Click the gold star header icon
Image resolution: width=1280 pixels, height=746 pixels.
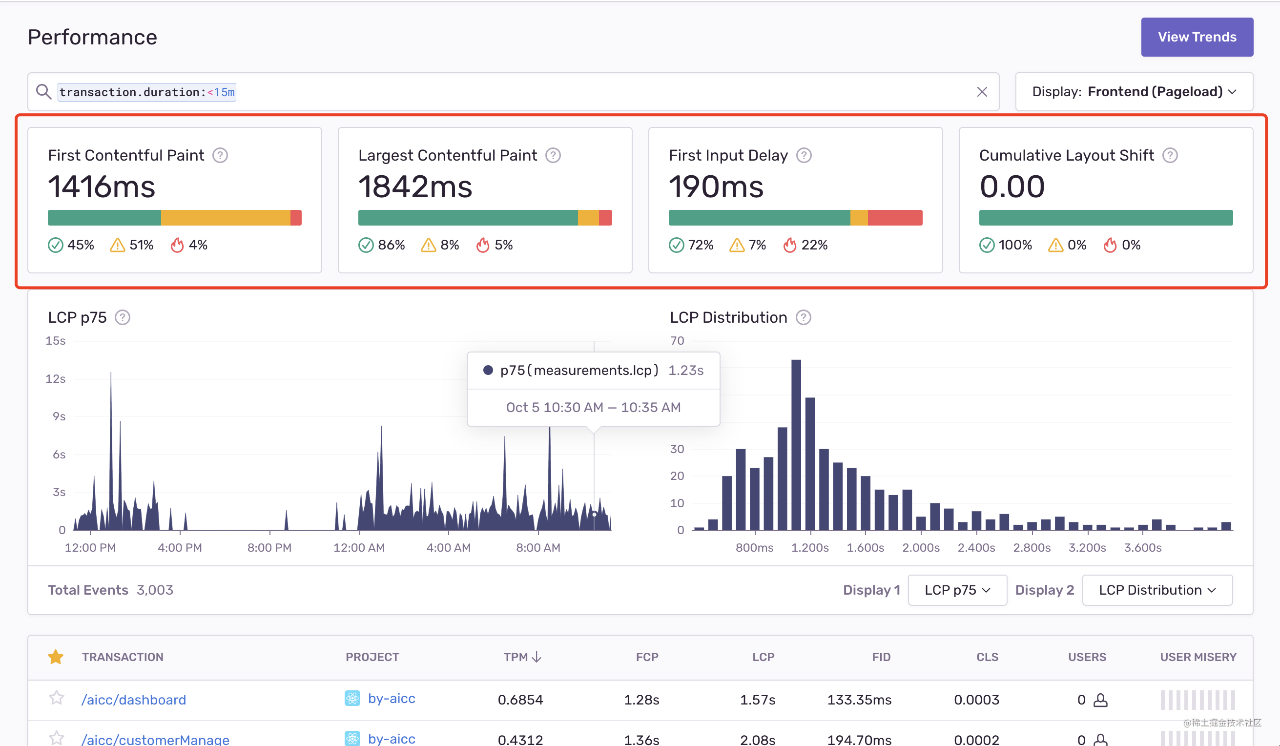coord(55,657)
